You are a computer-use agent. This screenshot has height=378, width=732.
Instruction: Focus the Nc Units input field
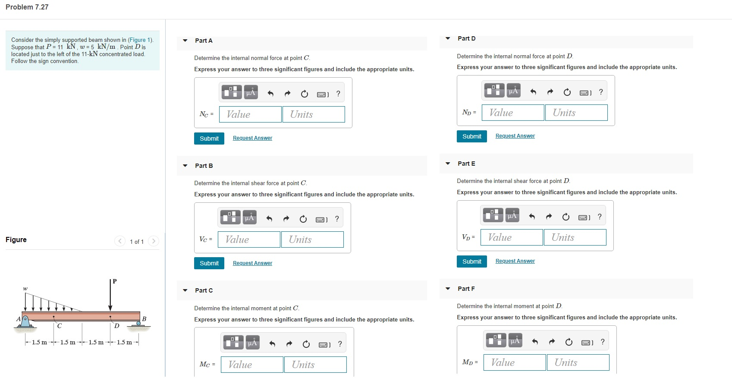click(314, 114)
